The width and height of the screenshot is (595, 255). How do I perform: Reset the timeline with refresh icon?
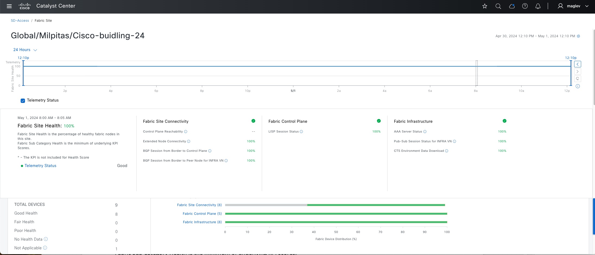point(578,79)
